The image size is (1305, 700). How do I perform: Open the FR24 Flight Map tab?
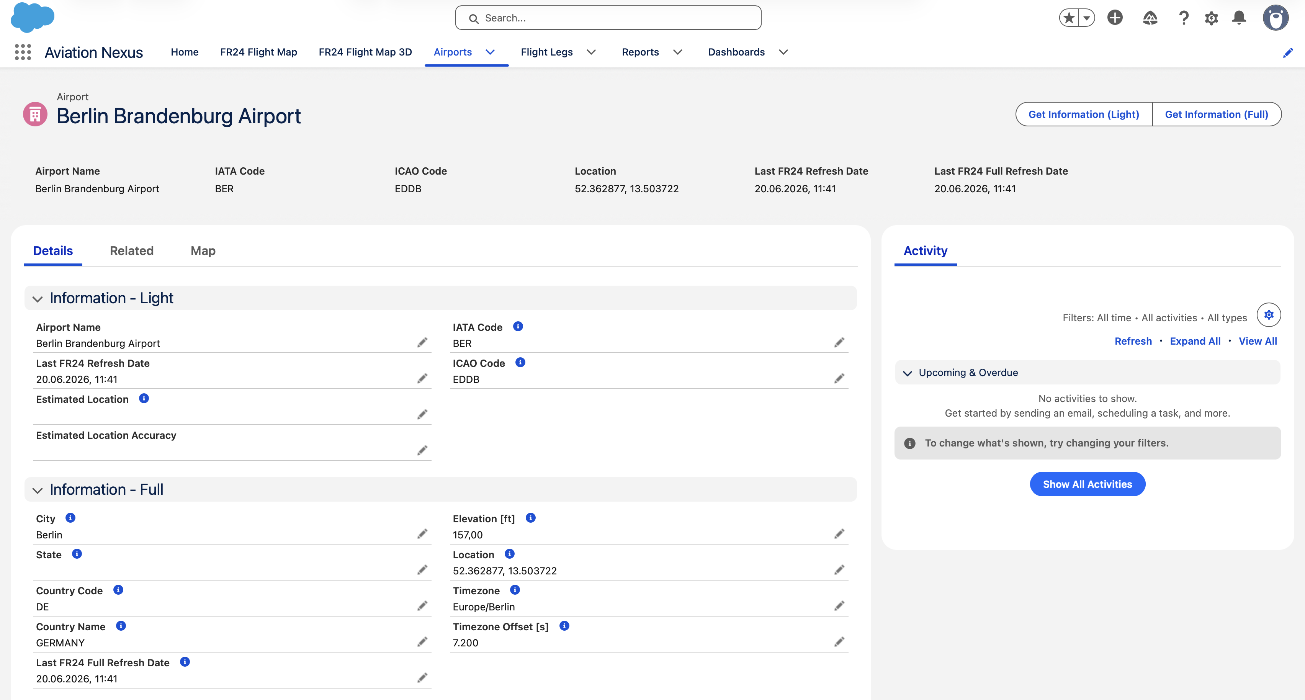(x=258, y=52)
